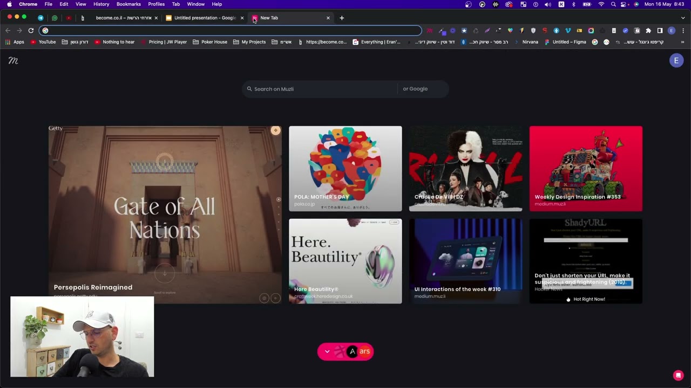Open the Wi-Fi status menu
Screen dimensions: 691x388
[601, 4]
